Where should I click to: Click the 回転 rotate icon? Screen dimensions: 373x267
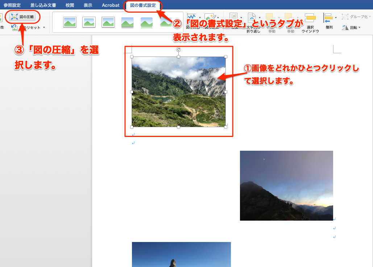(x=345, y=28)
